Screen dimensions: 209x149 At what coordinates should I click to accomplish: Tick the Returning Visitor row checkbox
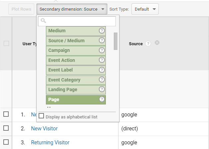coord(6,142)
